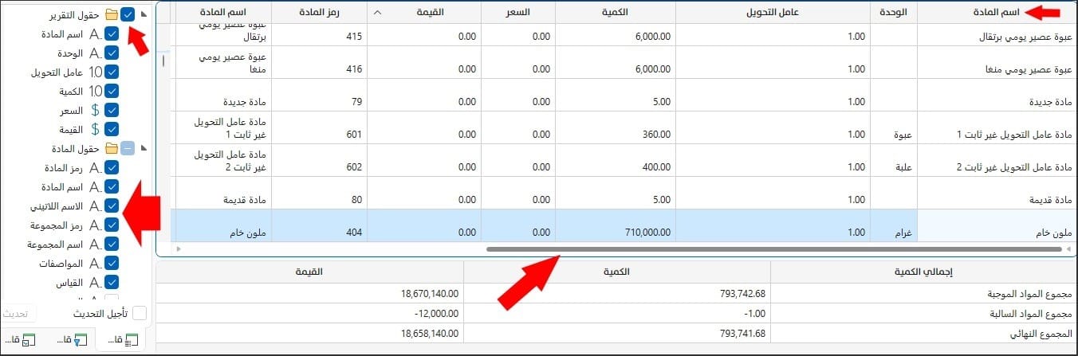The width and height of the screenshot is (1078, 356).
Task: Click the text icon beside الاسم اللاتيني
Action: [x=95, y=206]
